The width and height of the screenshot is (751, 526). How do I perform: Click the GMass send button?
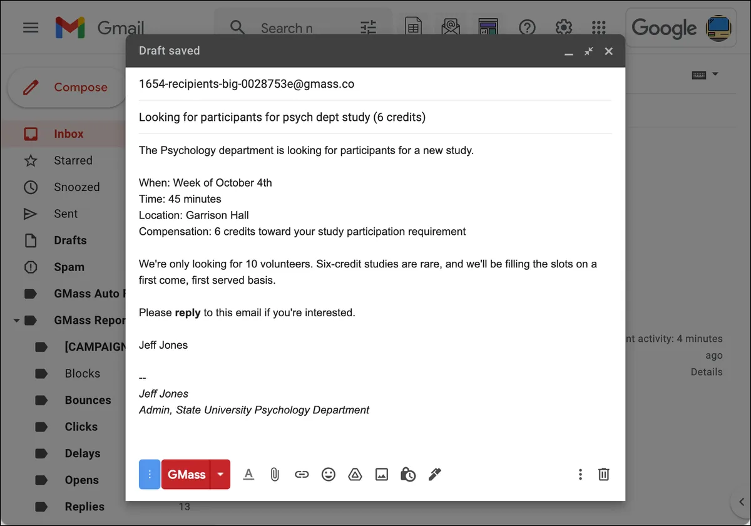pyautogui.click(x=186, y=474)
